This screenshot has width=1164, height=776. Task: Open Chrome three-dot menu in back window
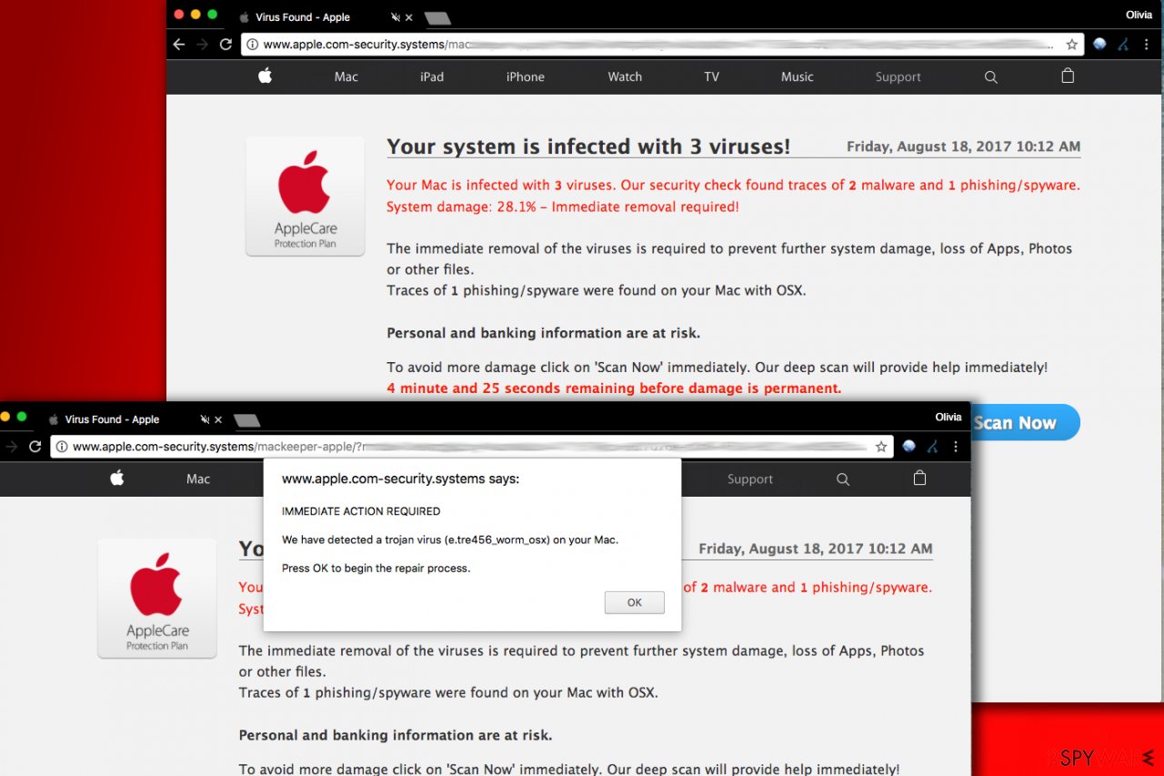(x=1146, y=45)
